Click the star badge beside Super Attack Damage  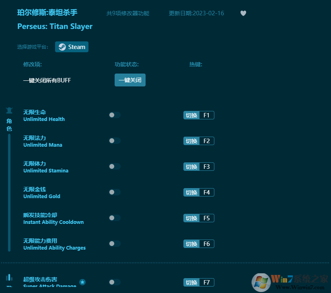[82, 282]
